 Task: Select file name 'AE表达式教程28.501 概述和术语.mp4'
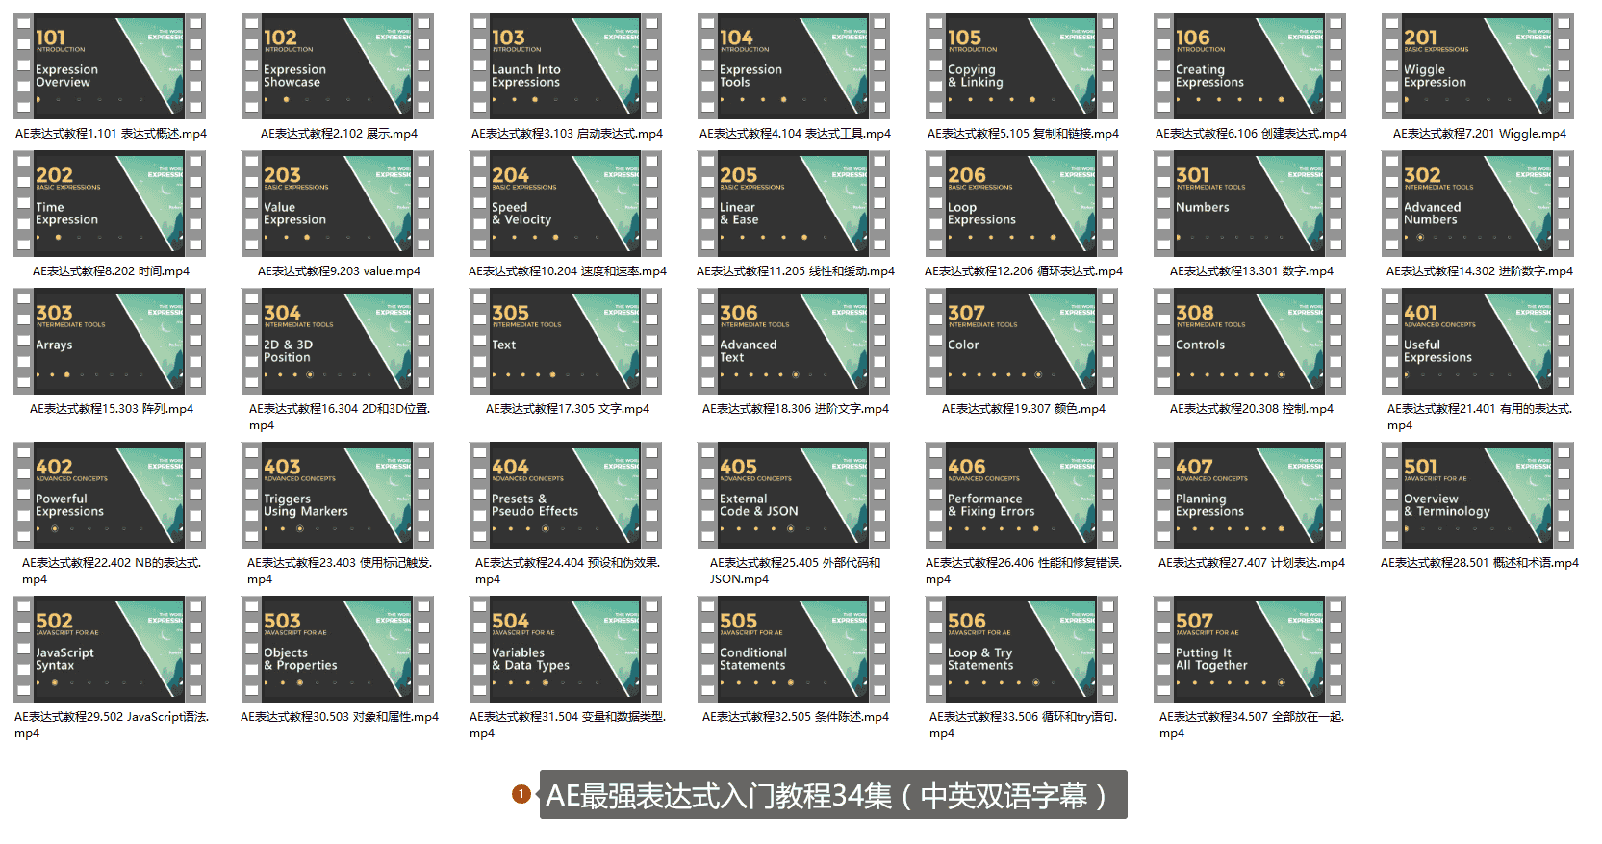coord(1480,563)
